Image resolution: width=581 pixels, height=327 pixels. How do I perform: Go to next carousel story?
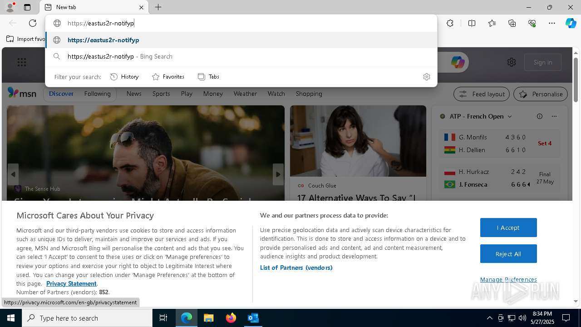[278, 174]
